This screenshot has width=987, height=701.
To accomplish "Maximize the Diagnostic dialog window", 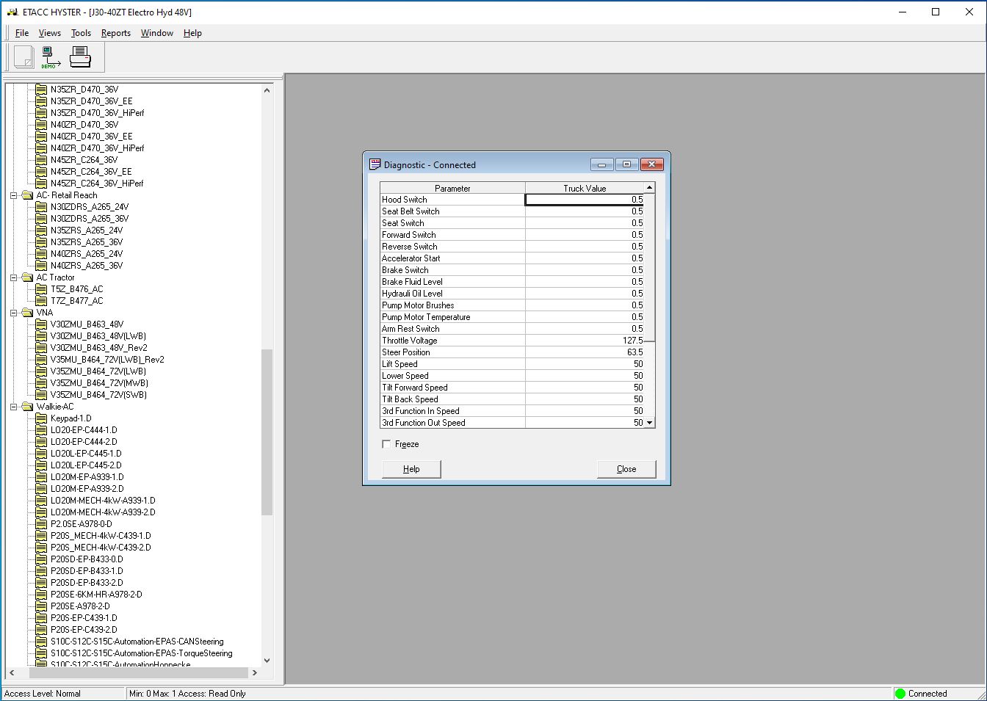I will (626, 164).
